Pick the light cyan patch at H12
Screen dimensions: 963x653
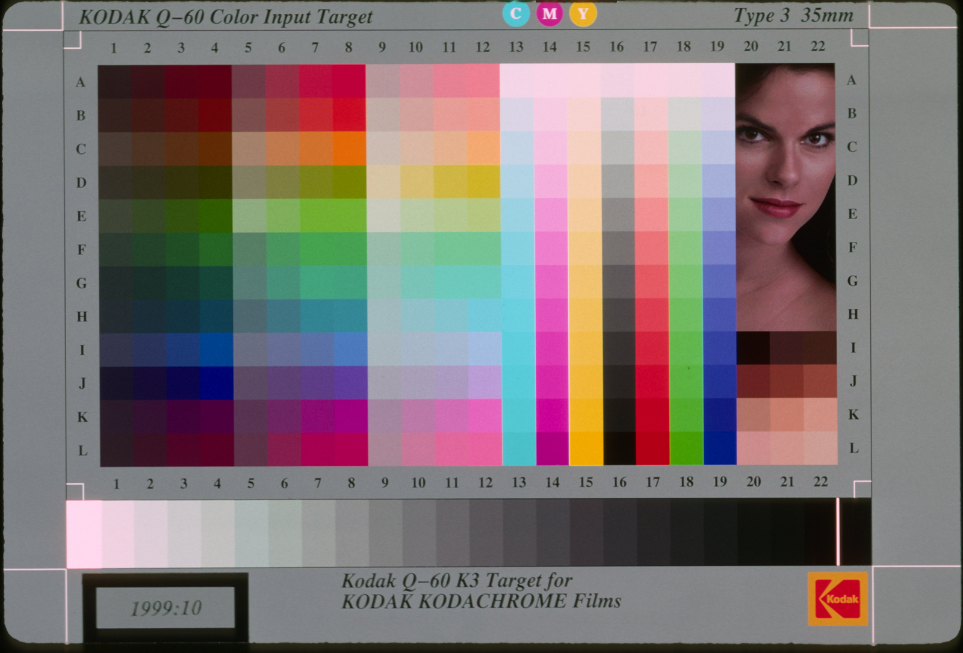[x=485, y=315]
